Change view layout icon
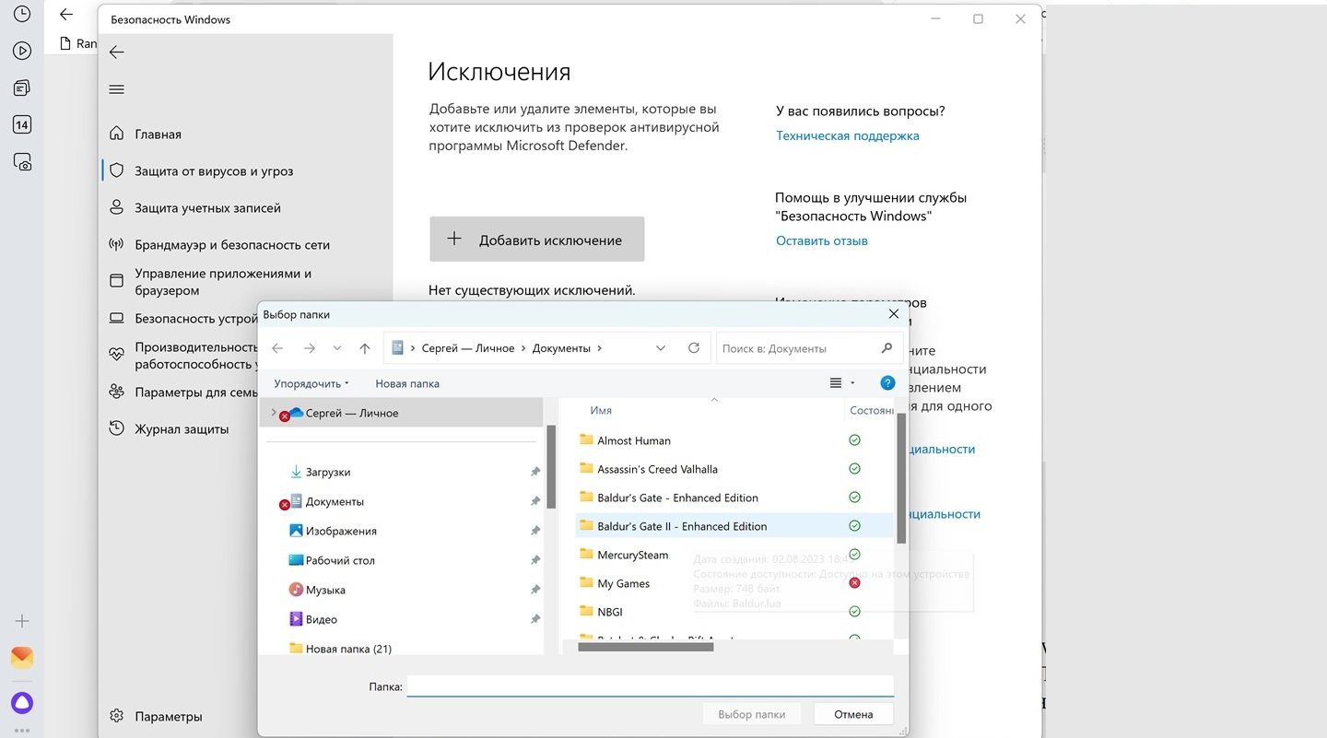Image resolution: width=1327 pixels, height=738 pixels. tap(836, 383)
